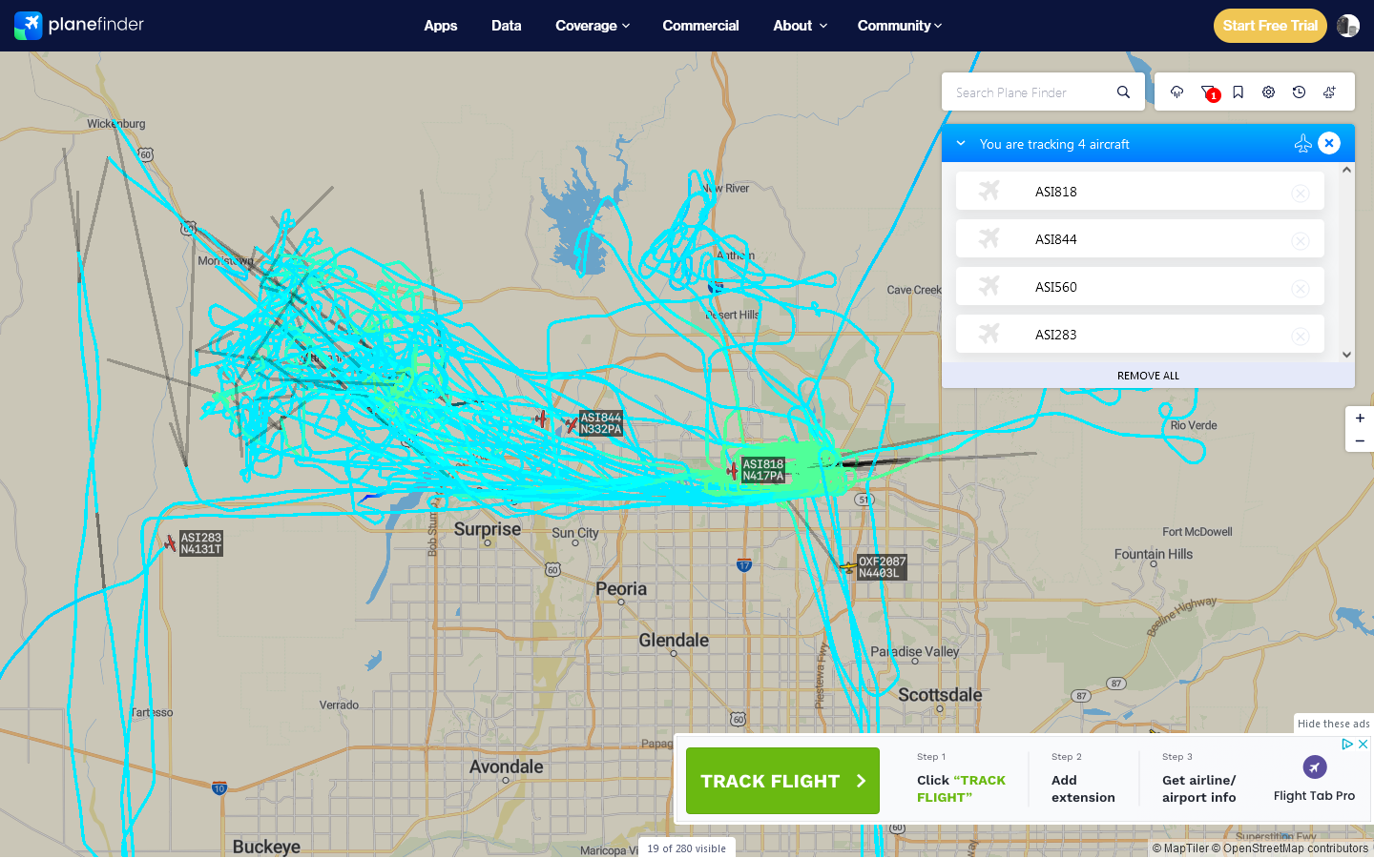Click the search magnifier icon
Viewport: 1374px width, 858px height.
coord(1123,92)
